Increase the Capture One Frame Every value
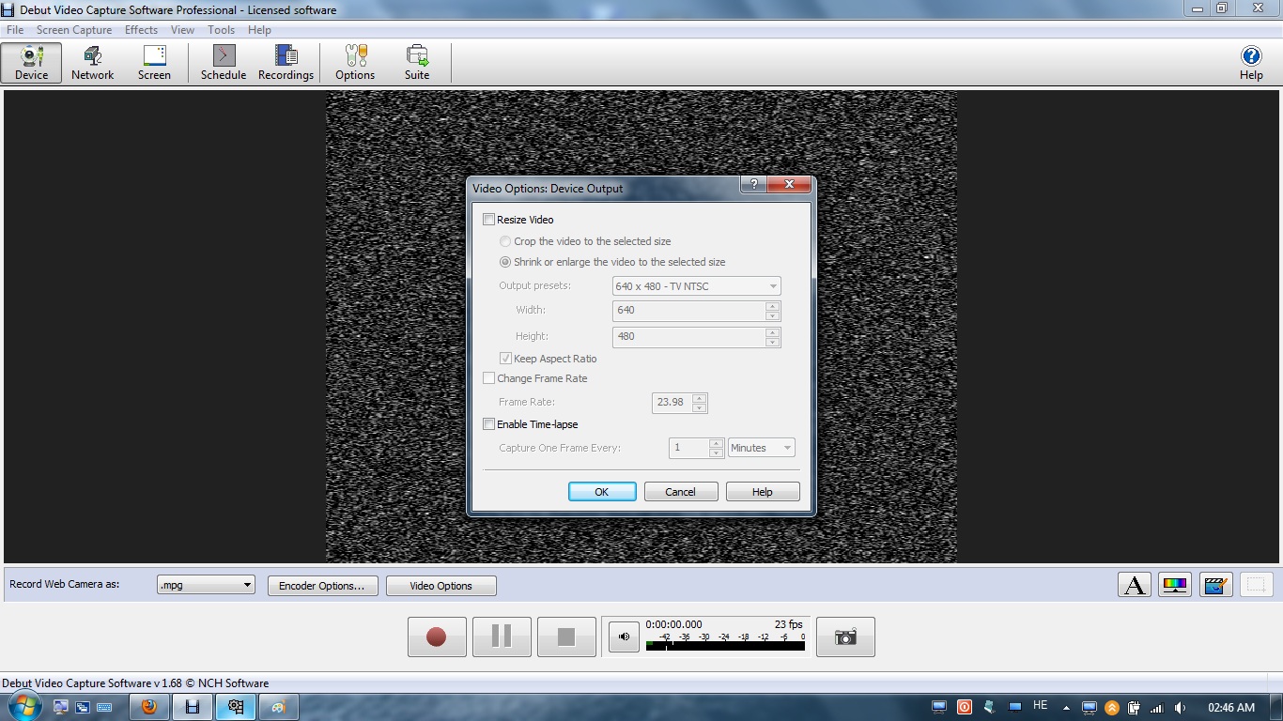 [x=716, y=443]
